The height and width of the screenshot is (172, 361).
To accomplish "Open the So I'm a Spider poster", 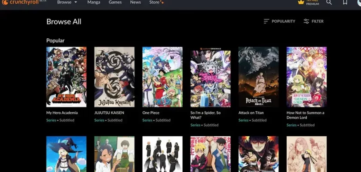I will [x=211, y=77].
